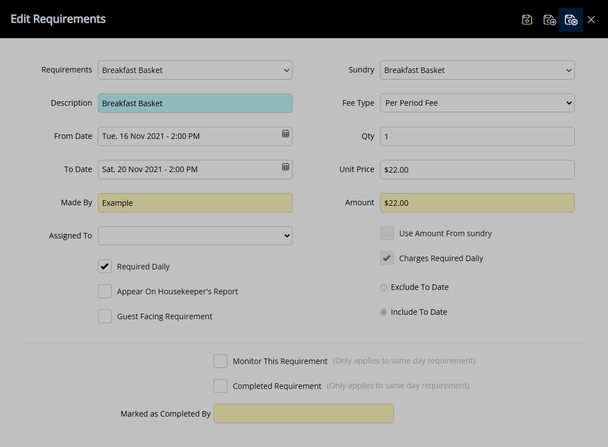This screenshot has height=447, width=608.
Task: Click the Save icon in header
Action: [x=527, y=19]
